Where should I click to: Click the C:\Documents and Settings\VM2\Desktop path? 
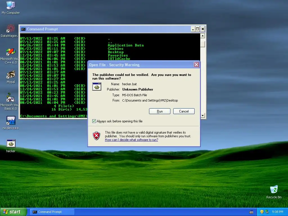tap(150, 100)
